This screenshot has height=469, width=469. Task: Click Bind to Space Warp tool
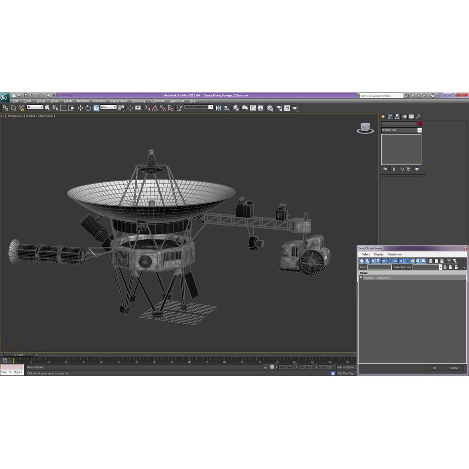[21, 108]
